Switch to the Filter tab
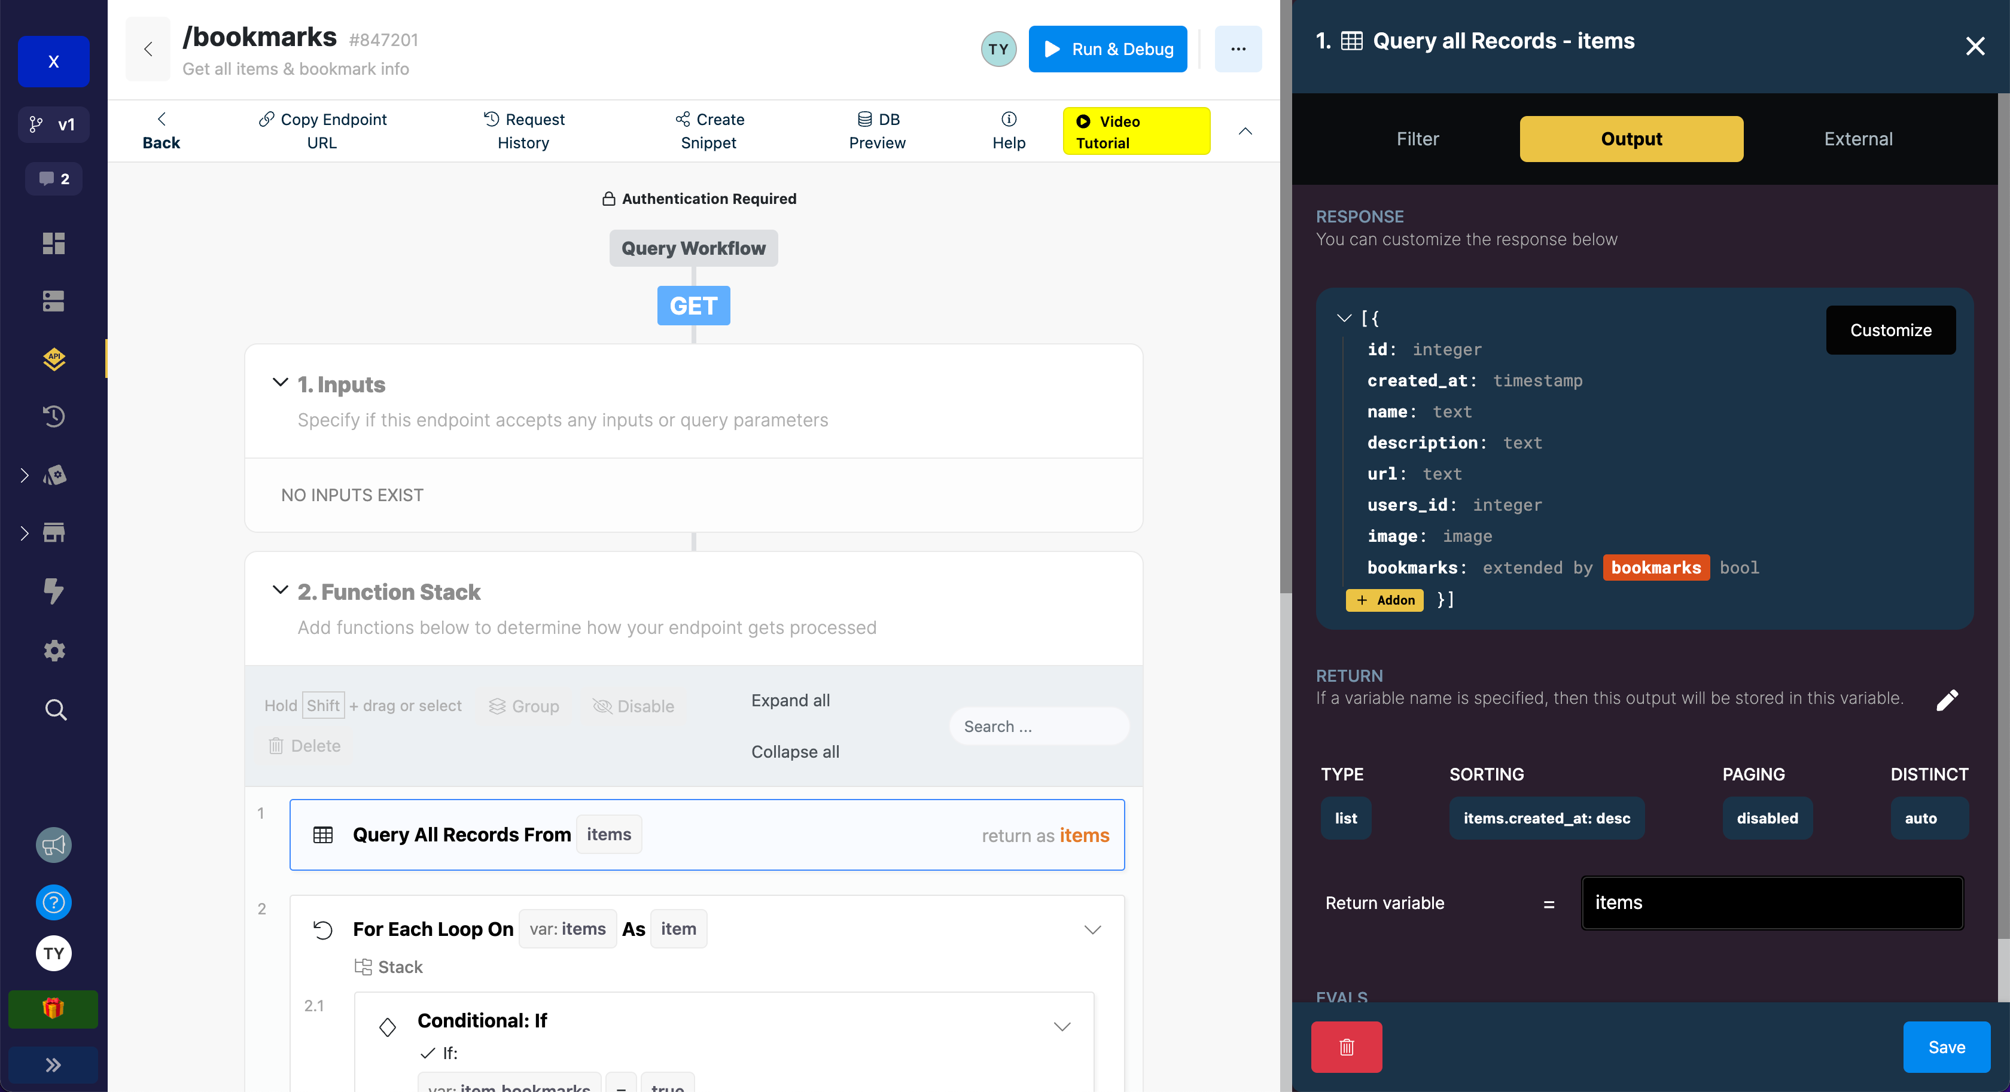Viewport: 2010px width, 1092px height. pos(1417,139)
